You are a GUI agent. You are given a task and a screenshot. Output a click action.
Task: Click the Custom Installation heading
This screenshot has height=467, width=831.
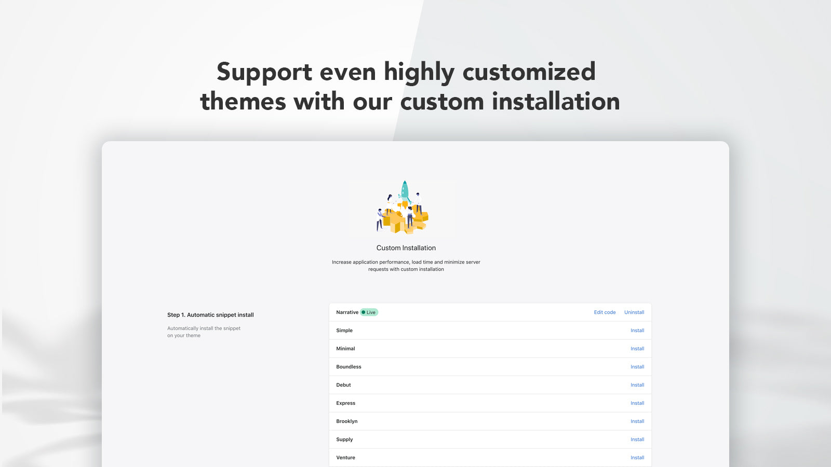tap(406, 248)
